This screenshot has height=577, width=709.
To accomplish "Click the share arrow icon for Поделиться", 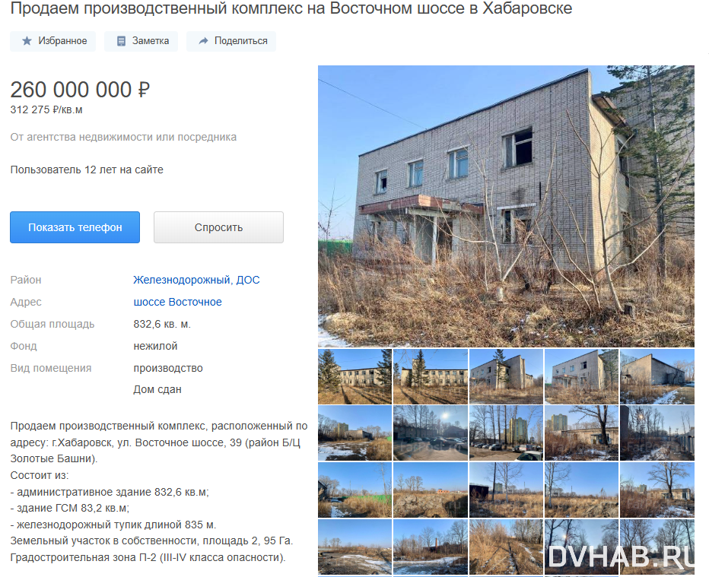I will click(x=203, y=41).
